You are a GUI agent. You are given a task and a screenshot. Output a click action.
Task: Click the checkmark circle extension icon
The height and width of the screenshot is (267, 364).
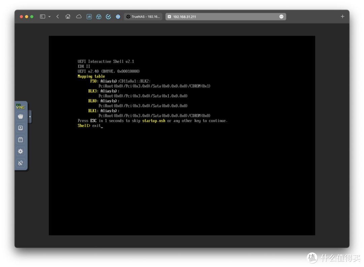(x=109, y=16)
